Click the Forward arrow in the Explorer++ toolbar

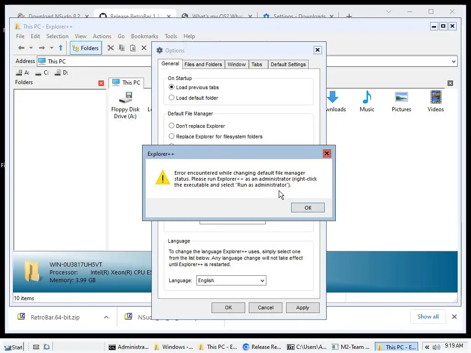click(x=42, y=48)
